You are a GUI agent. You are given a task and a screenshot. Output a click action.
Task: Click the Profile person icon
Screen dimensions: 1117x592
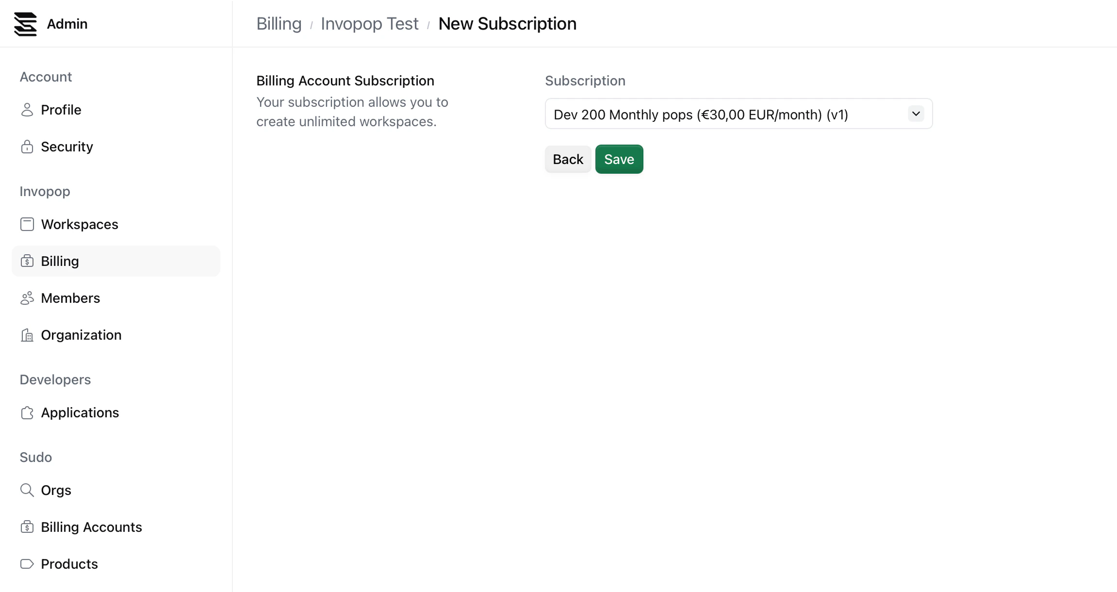pyautogui.click(x=27, y=110)
